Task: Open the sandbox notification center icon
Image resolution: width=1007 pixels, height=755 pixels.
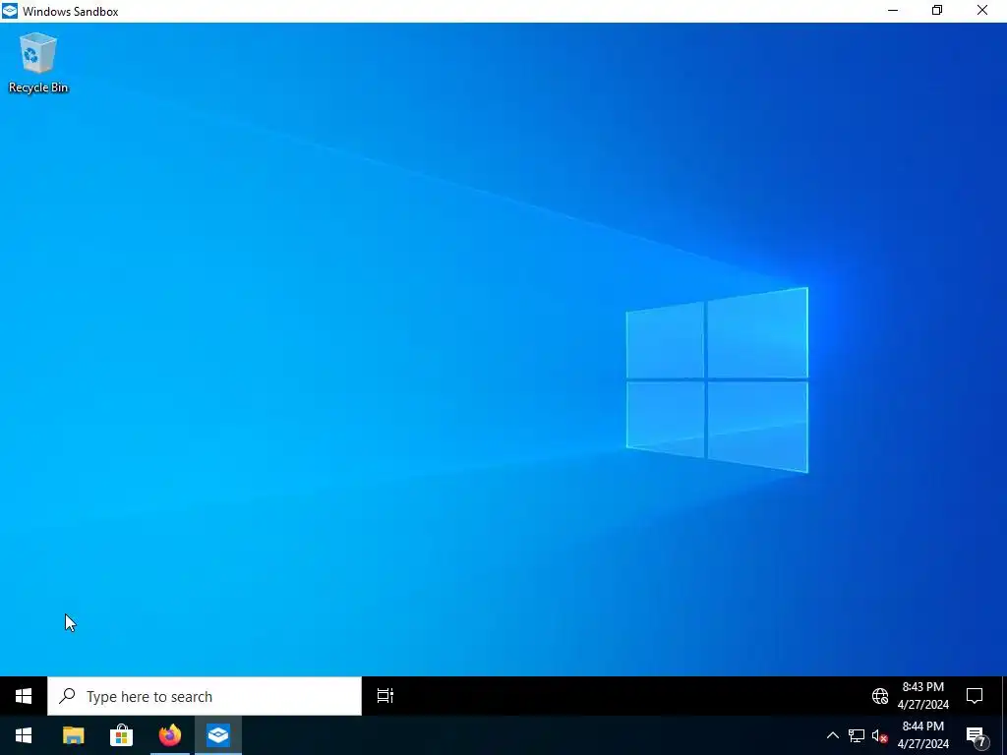Action: click(975, 696)
